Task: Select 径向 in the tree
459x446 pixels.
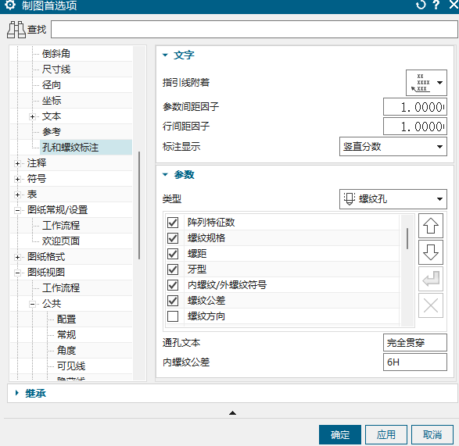Action: click(x=52, y=85)
